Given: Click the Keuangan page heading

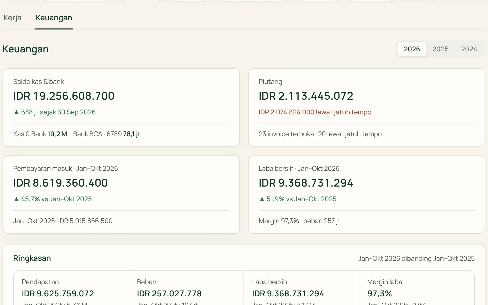Looking at the screenshot, I should coord(26,49).
